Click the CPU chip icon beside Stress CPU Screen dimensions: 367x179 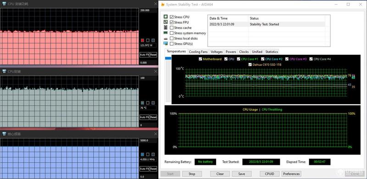[x=166, y=17]
